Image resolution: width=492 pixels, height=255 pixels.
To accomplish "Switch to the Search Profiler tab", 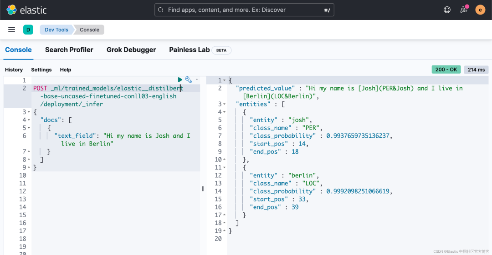I will 69,50.
